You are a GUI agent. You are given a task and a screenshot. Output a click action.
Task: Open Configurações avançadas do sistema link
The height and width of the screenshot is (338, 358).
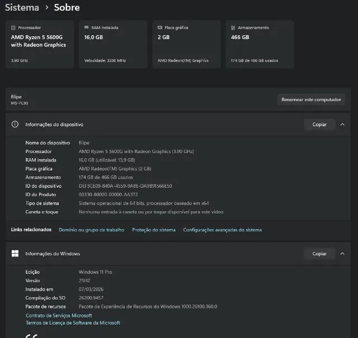click(x=223, y=230)
